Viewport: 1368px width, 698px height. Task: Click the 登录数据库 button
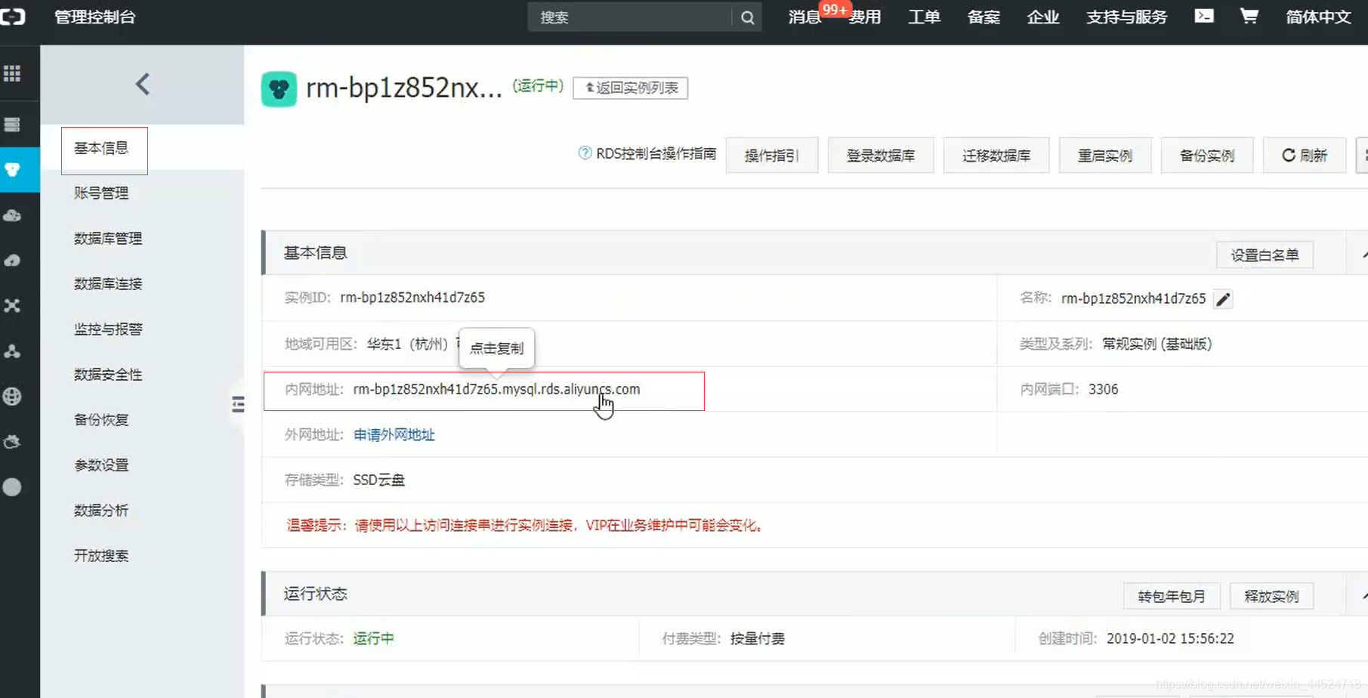pyautogui.click(x=881, y=156)
